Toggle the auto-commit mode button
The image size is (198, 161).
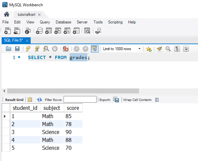pyautogui.click(x=95, y=49)
